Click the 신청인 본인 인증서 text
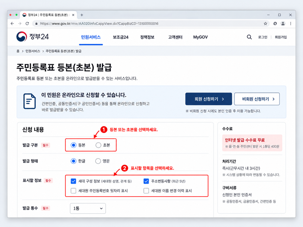The width and height of the screenshot is (303, 227). 237,195
